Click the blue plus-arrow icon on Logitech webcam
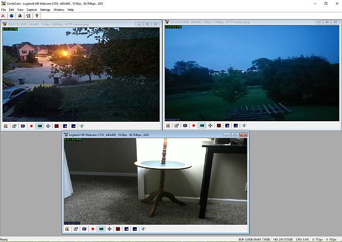The width and height of the screenshot is (342, 242). click(127, 229)
